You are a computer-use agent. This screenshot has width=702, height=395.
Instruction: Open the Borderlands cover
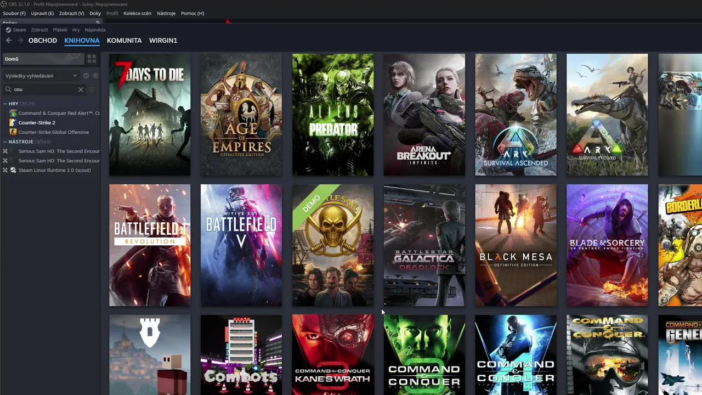click(x=680, y=245)
